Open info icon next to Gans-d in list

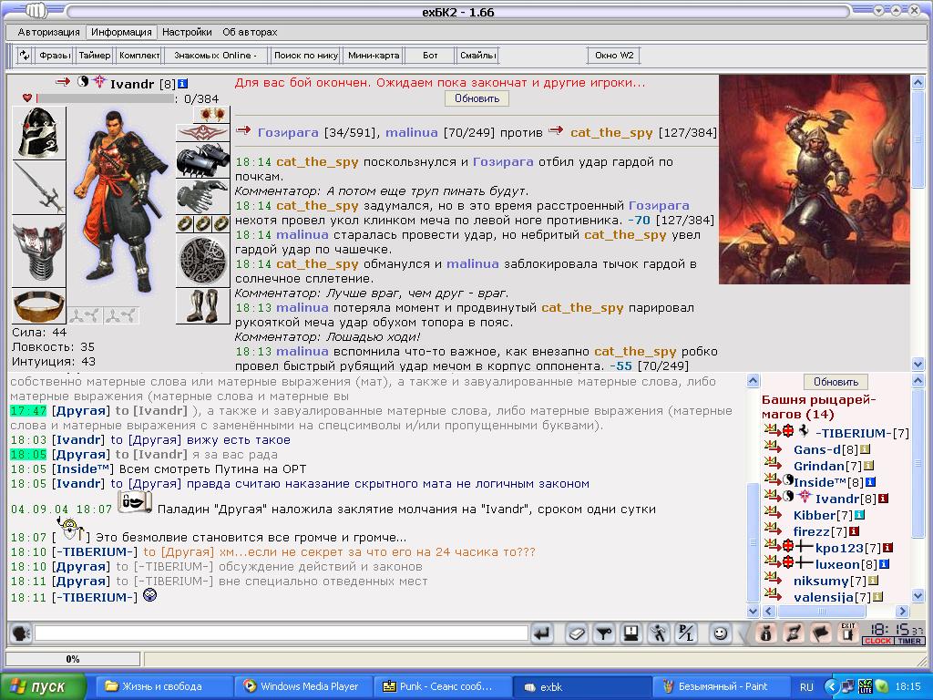(865, 449)
